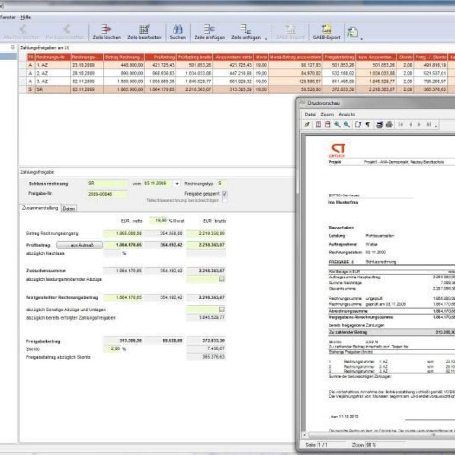Open the Hilfe menu
This screenshot has height=455, width=455.
[x=25, y=17]
